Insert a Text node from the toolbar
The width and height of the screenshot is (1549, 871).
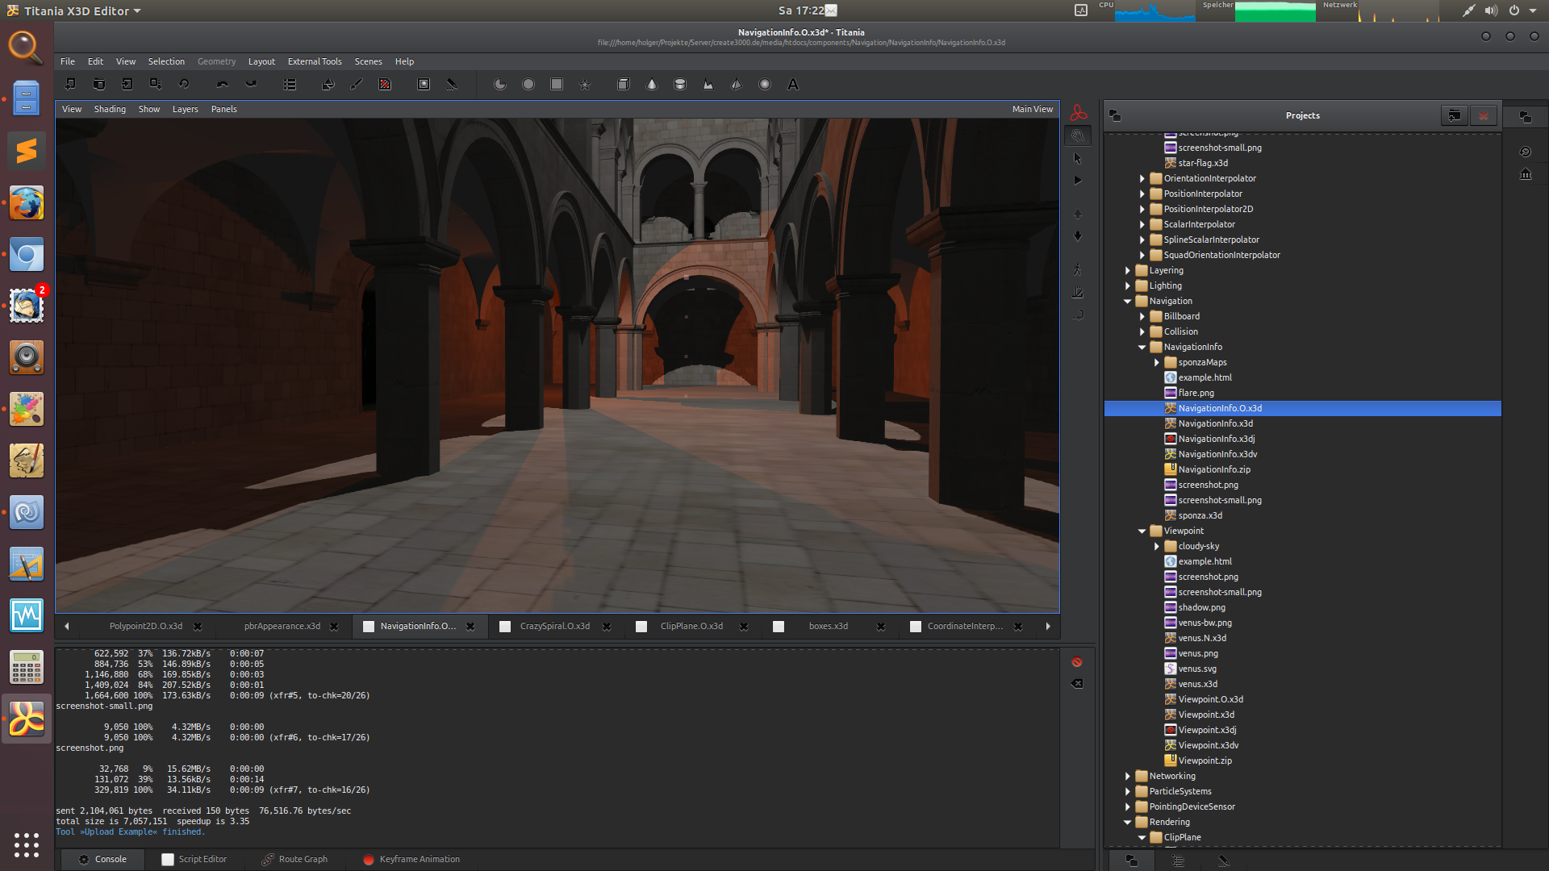point(793,84)
